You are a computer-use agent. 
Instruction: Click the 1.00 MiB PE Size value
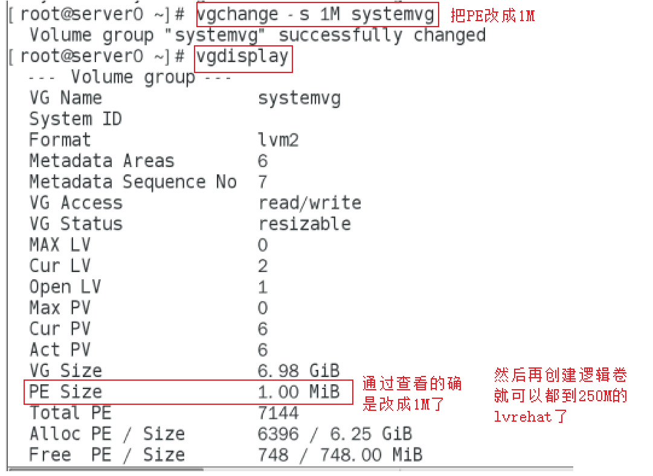point(298,392)
